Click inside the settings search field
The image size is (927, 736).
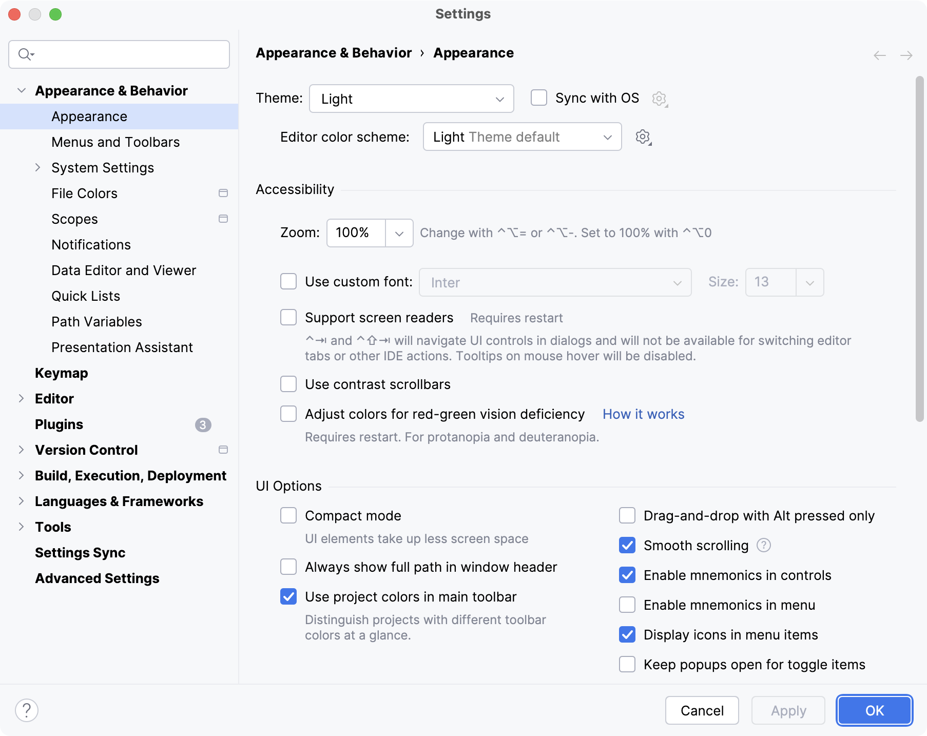[x=118, y=54]
